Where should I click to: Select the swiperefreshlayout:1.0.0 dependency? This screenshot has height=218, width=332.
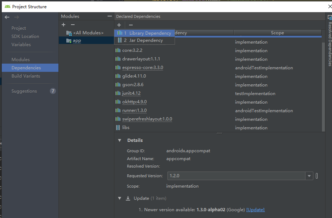pos(218,119)
